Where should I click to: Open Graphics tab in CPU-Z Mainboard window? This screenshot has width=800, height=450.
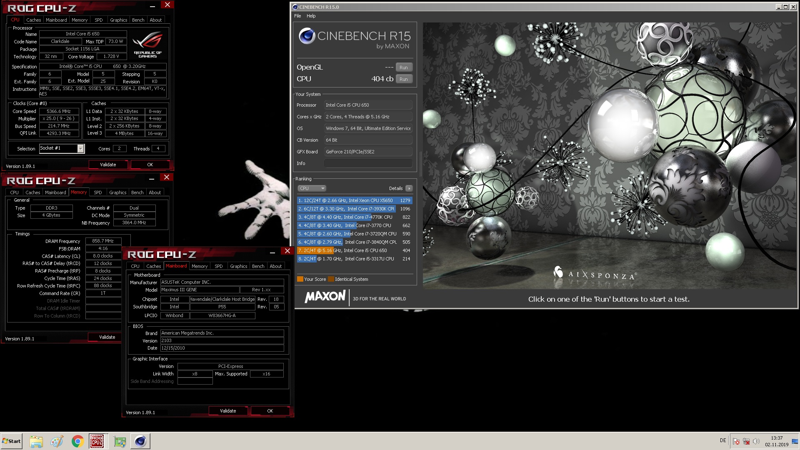239,266
